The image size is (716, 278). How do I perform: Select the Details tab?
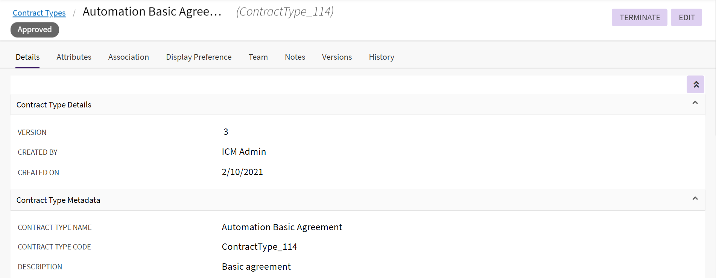click(27, 57)
